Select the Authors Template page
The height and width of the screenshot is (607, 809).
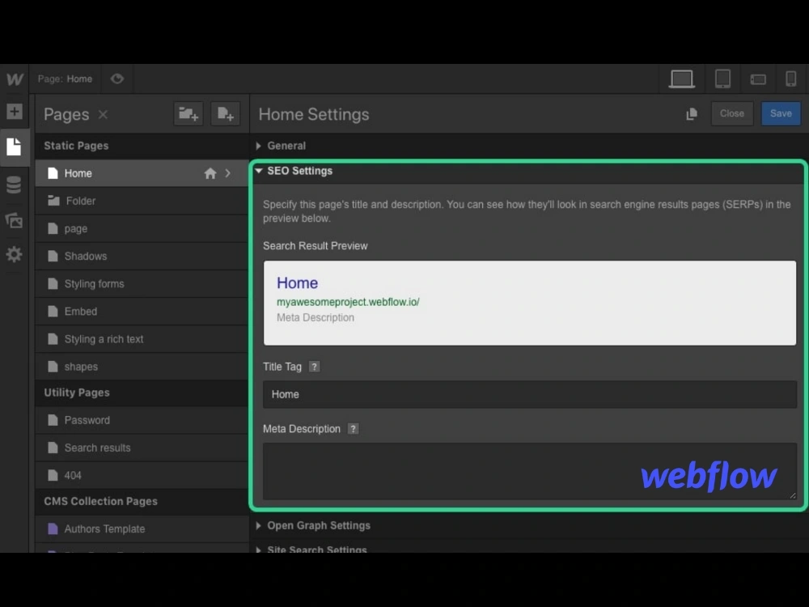click(x=142, y=529)
